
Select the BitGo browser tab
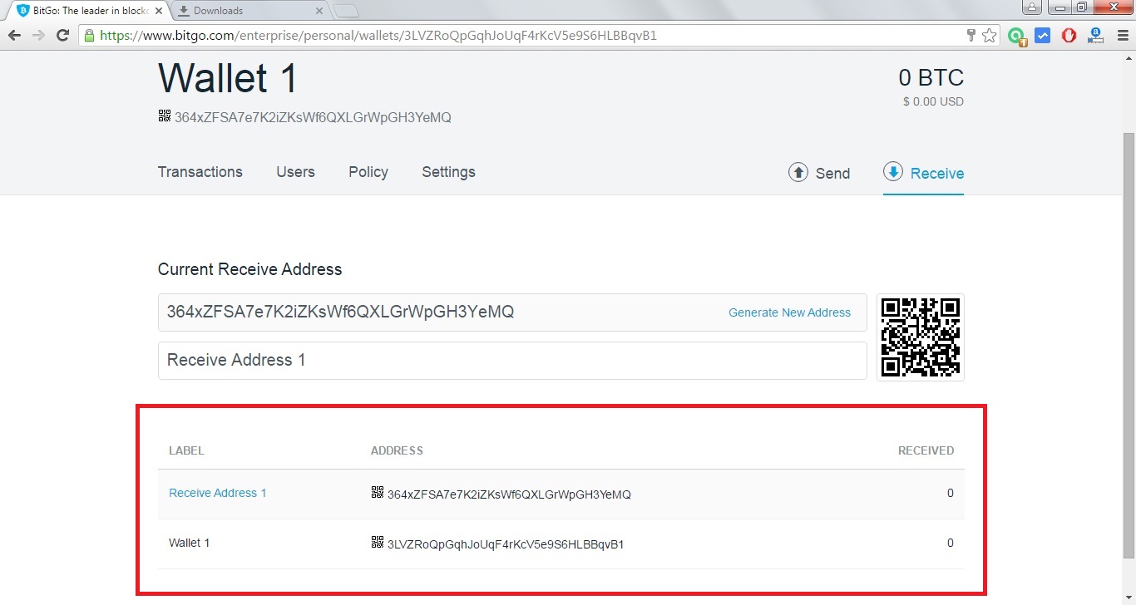point(86,11)
